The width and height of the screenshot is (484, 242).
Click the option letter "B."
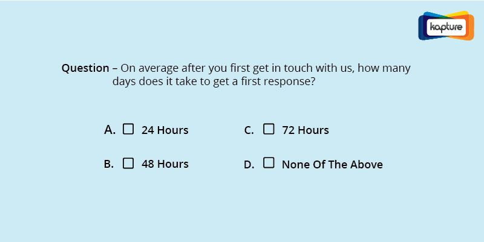click(x=109, y=164)
